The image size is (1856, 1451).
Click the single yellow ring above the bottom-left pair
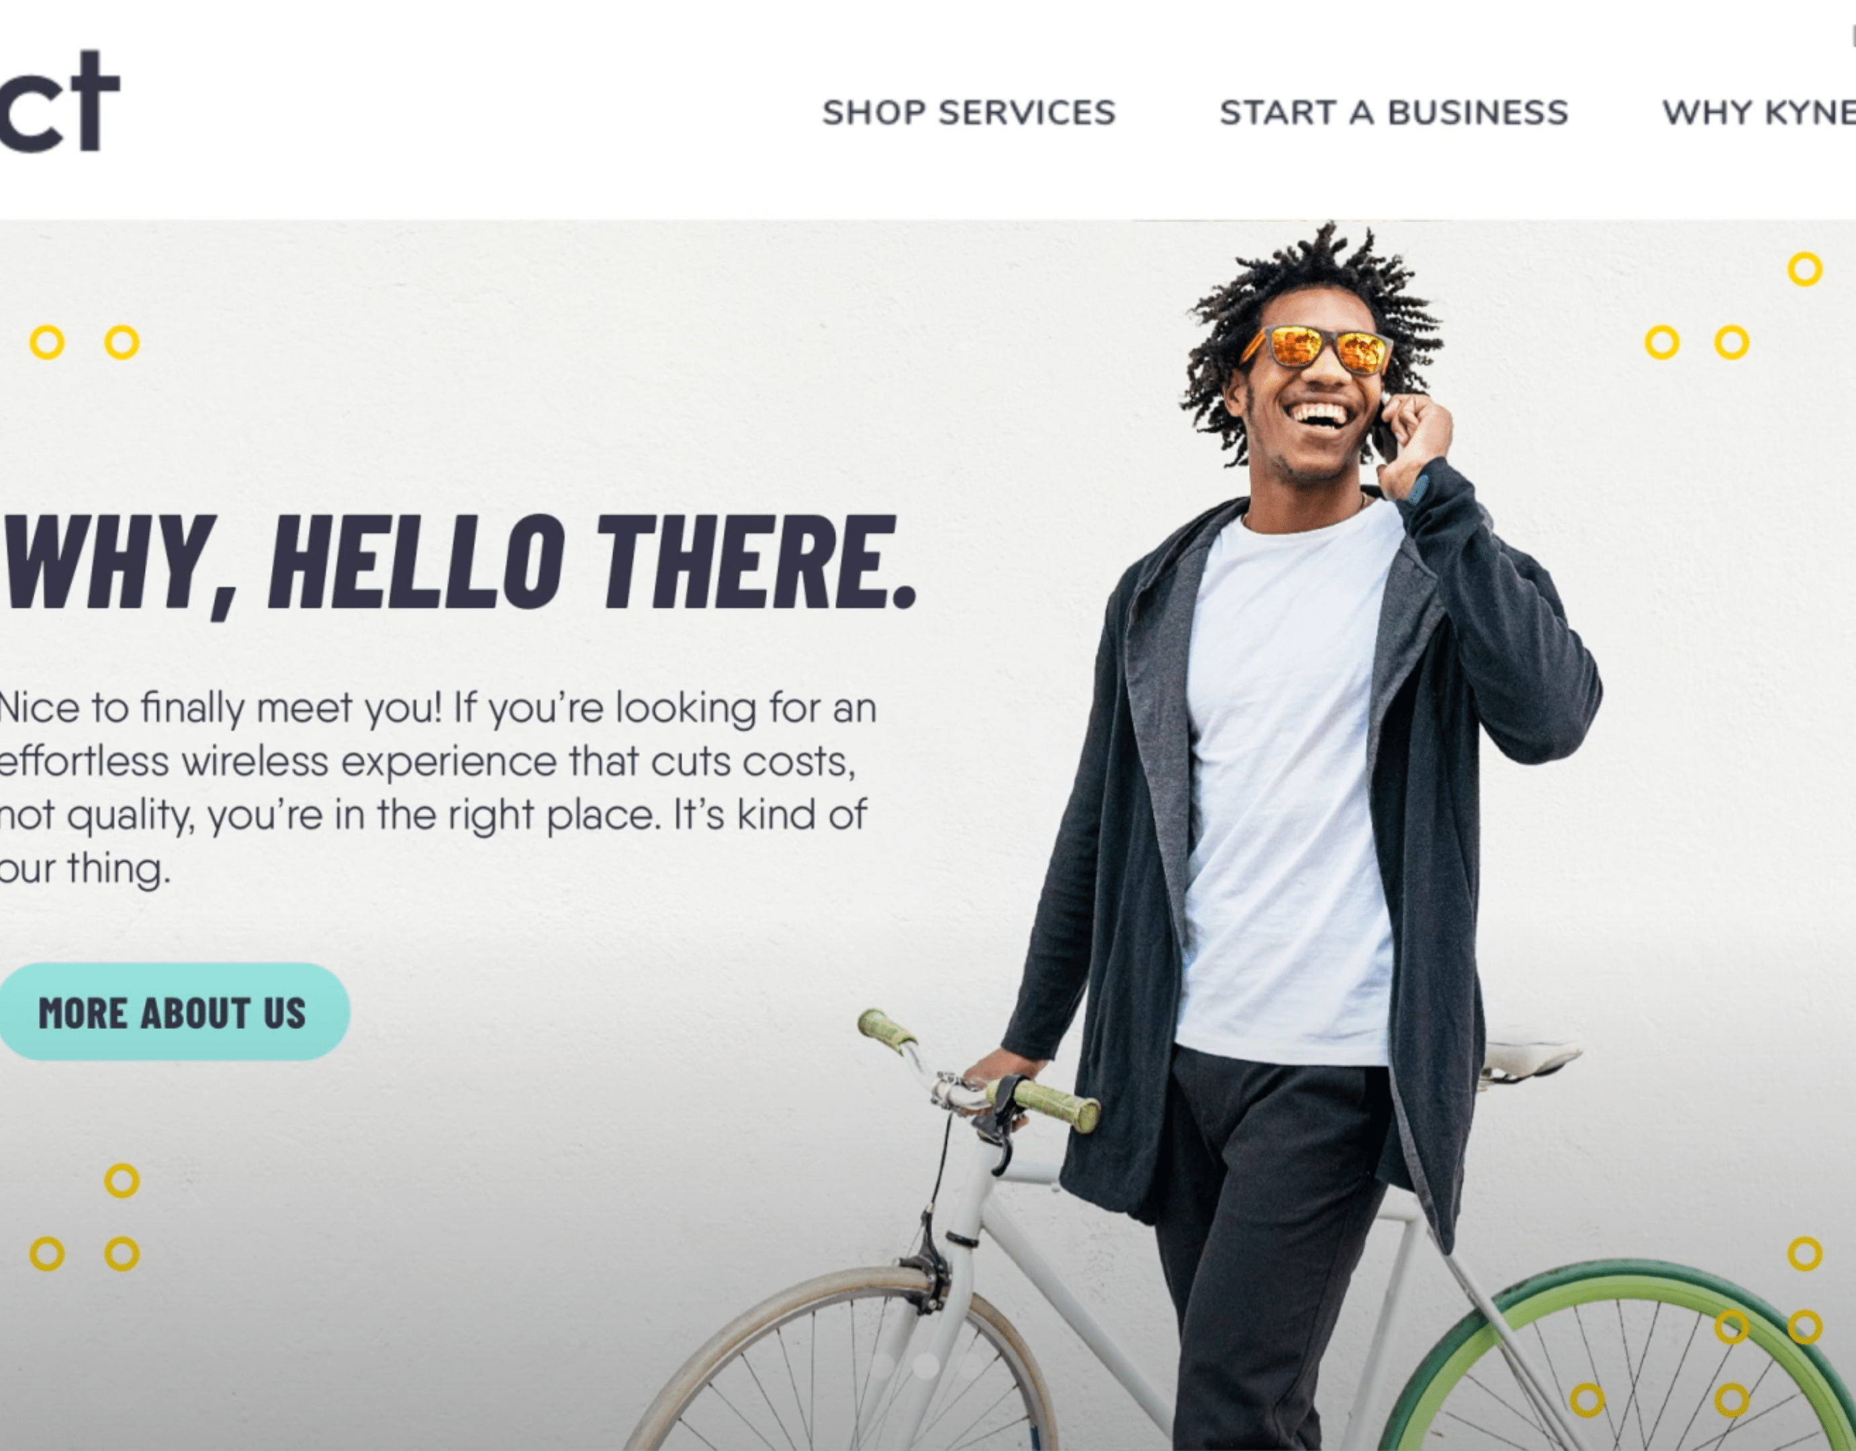click(122, 1181)
